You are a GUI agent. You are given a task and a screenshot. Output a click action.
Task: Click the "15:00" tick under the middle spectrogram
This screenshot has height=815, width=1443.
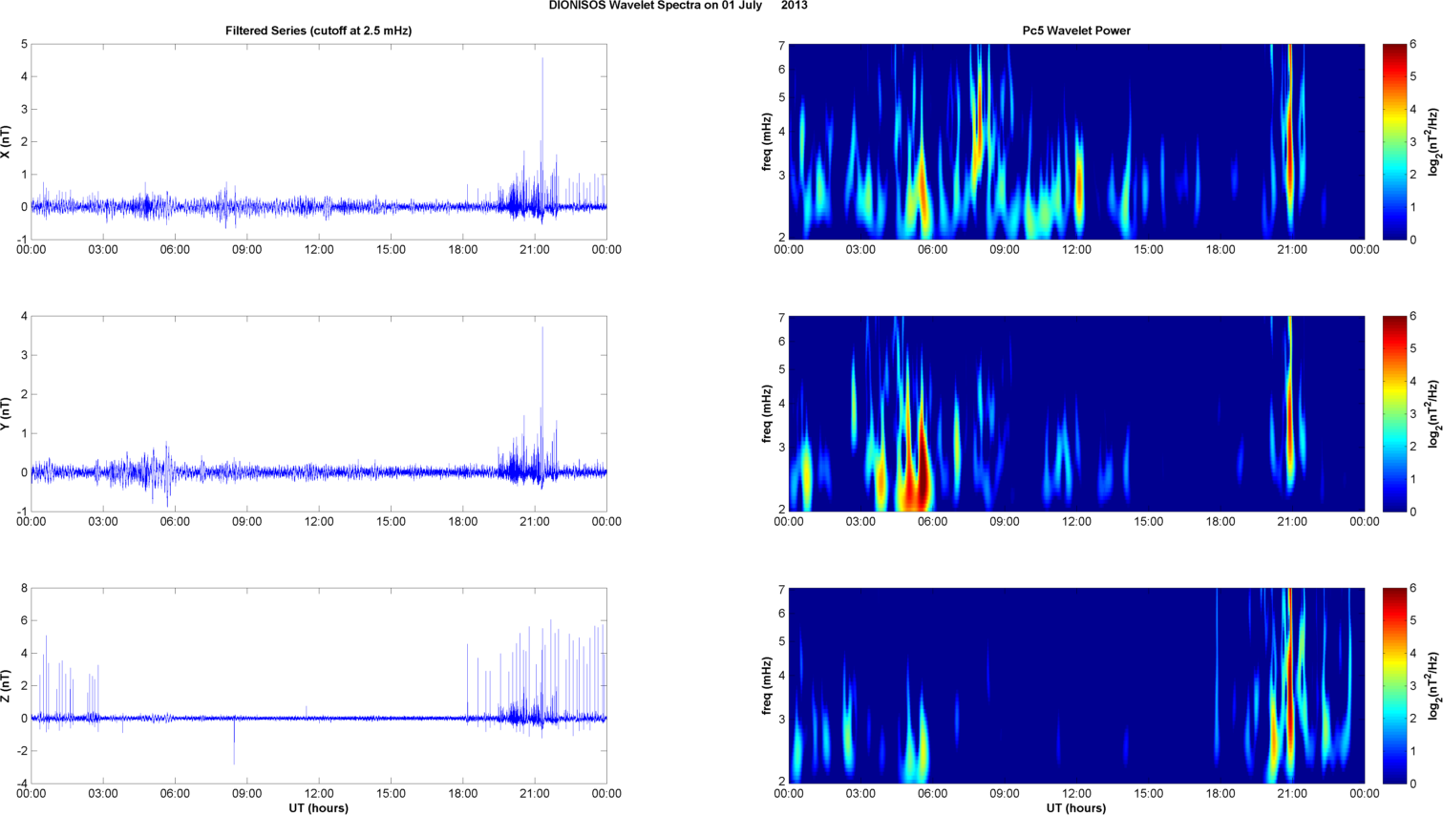(x=1149, y=522)
